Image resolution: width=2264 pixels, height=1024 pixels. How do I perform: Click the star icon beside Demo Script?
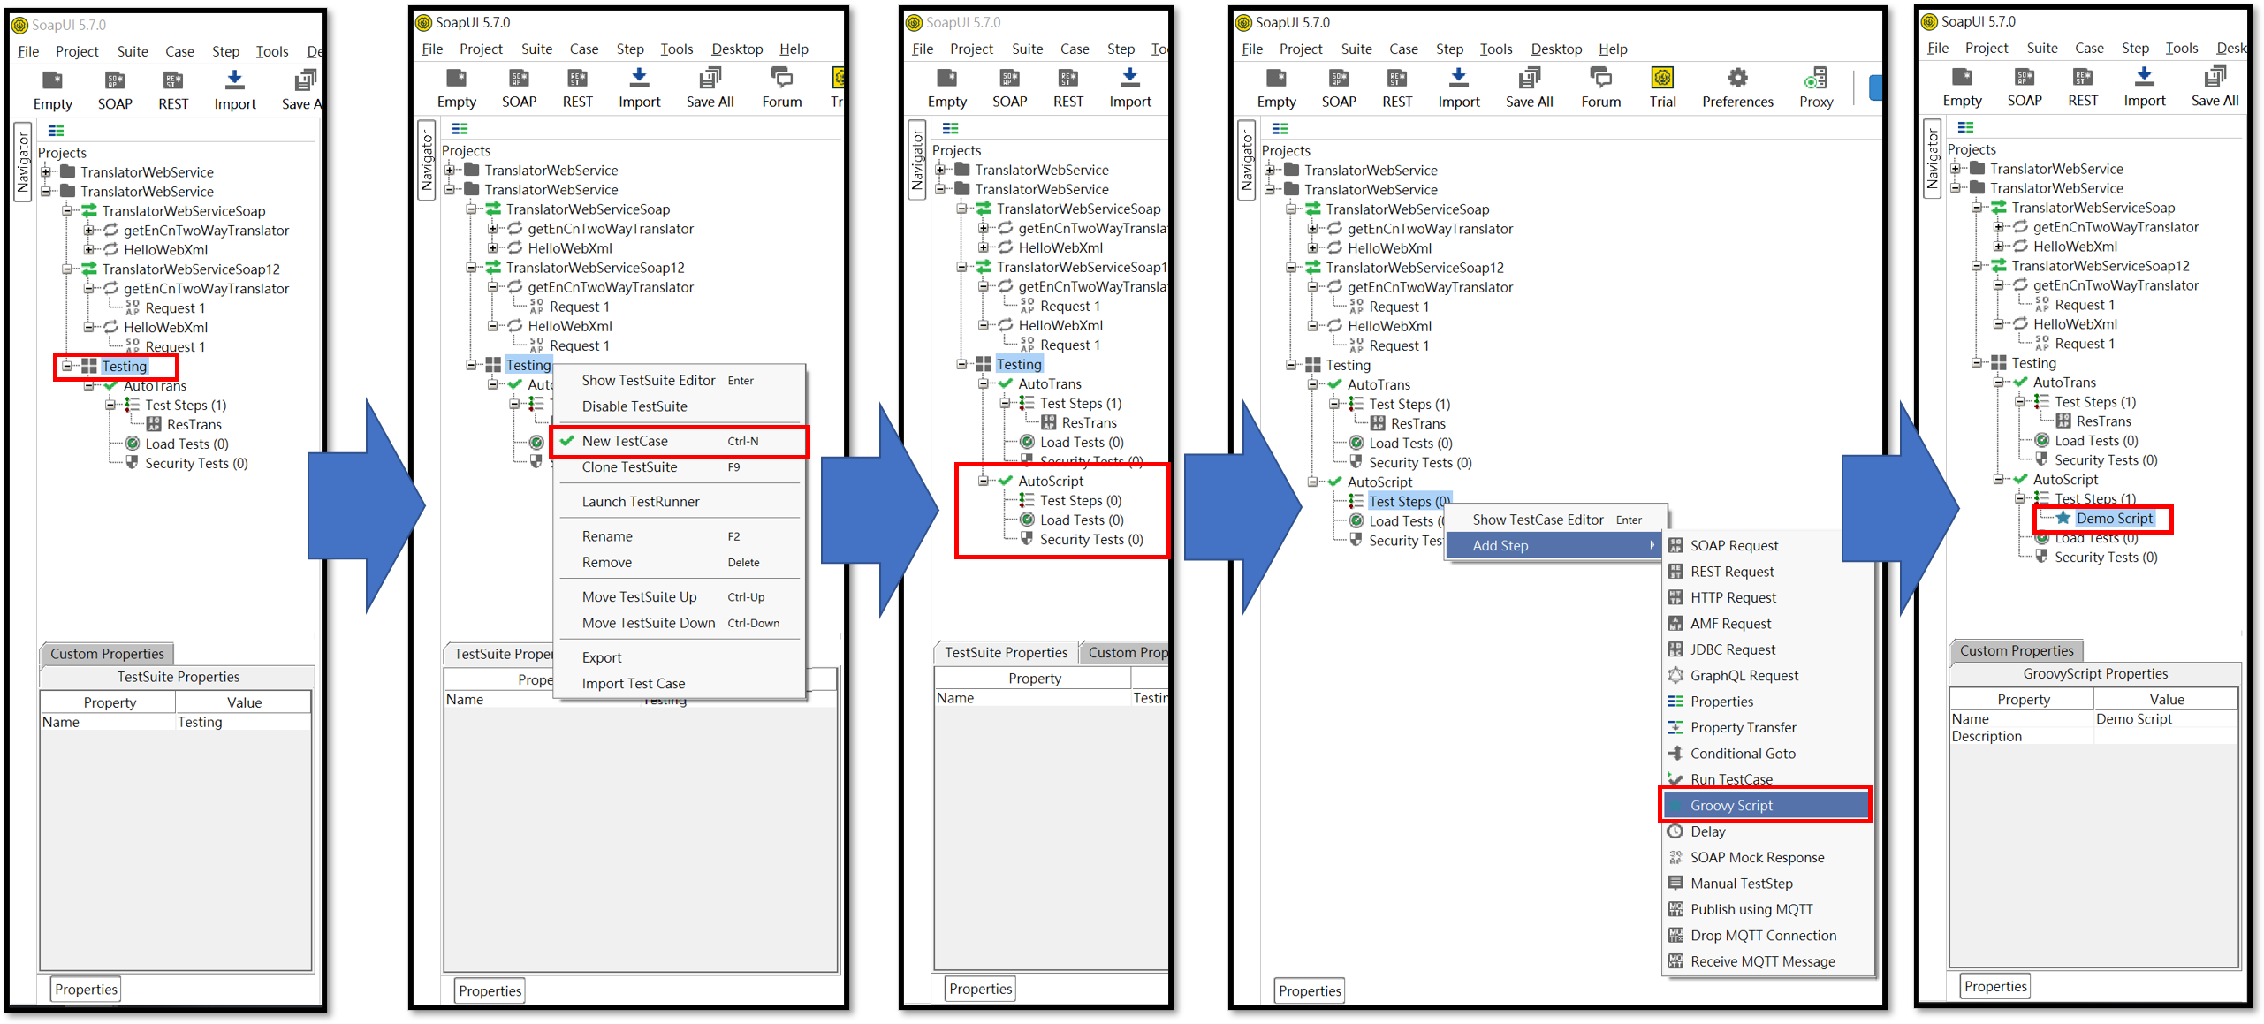(x=2063, y=519)
